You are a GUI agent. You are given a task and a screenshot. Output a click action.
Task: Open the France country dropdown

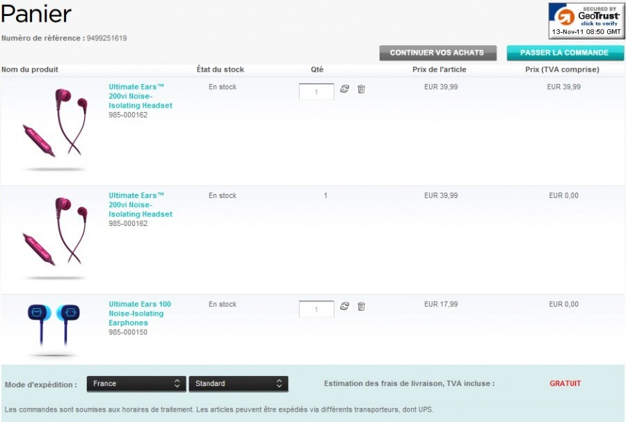coord(136,384)
